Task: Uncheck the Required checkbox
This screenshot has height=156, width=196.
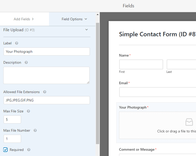Action: point(5,150)
